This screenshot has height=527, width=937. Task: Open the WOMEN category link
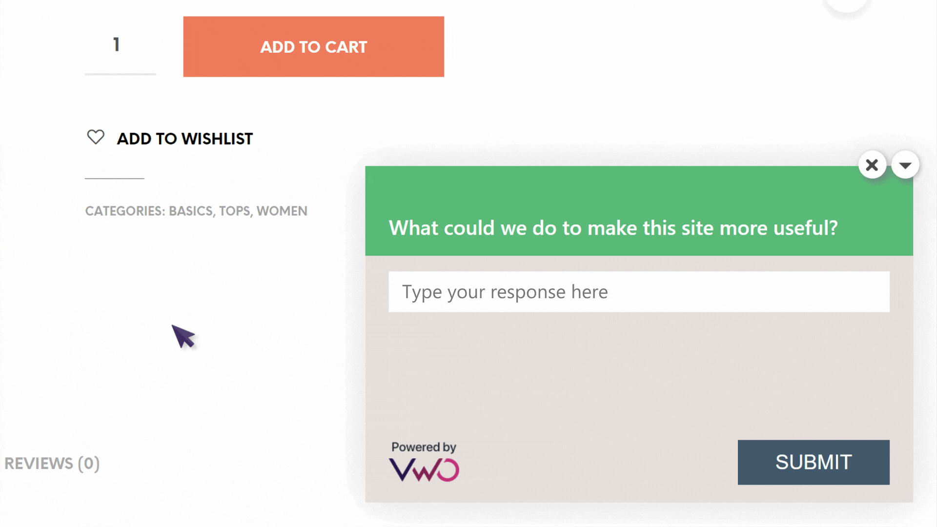tap(282, 211)
